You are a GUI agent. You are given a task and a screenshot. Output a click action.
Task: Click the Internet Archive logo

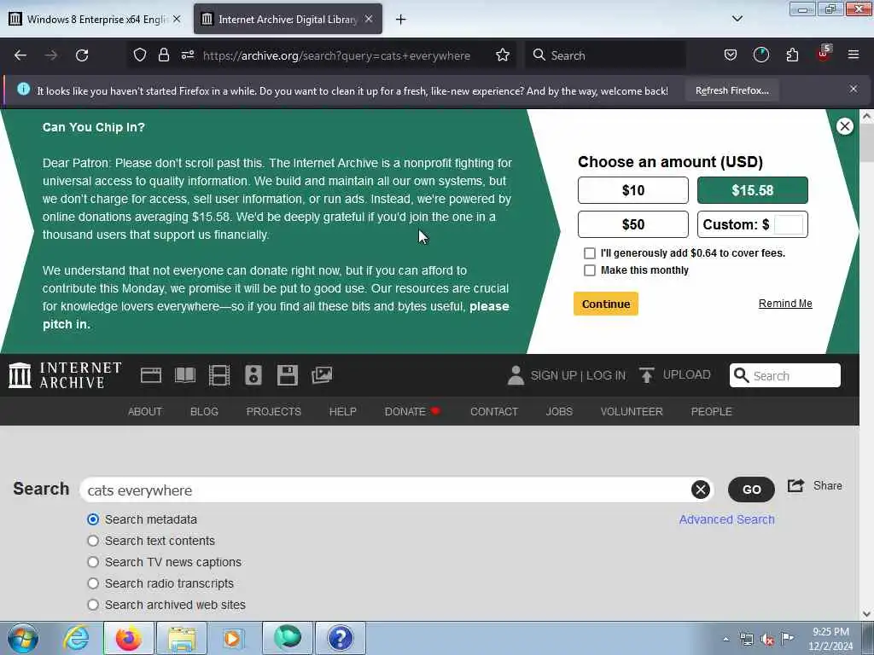point(65,375)
